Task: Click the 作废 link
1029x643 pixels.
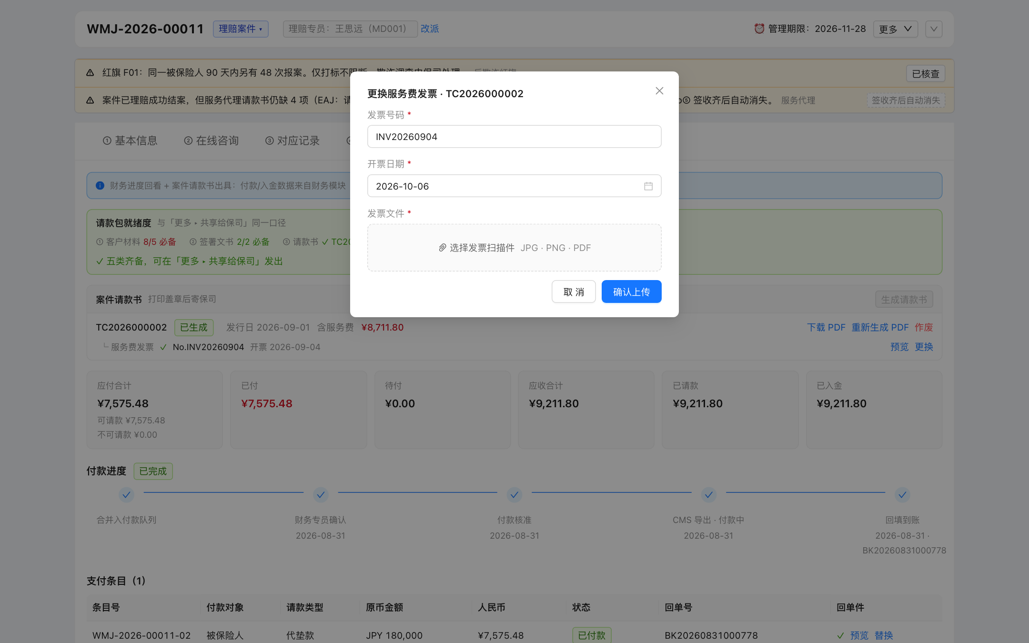Action: pyautogui.click(x=924, y=327)
